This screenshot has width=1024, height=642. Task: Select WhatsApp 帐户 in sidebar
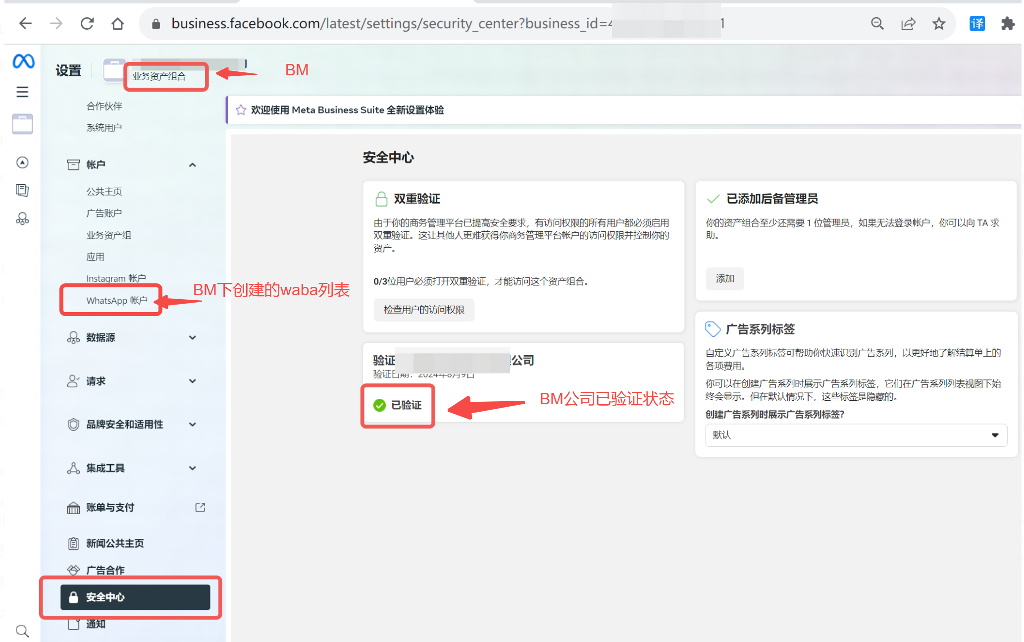pos(117,301)
